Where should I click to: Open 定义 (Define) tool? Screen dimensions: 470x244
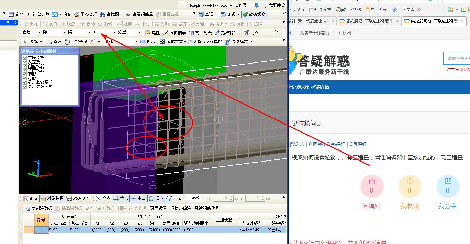coord(16,14)
